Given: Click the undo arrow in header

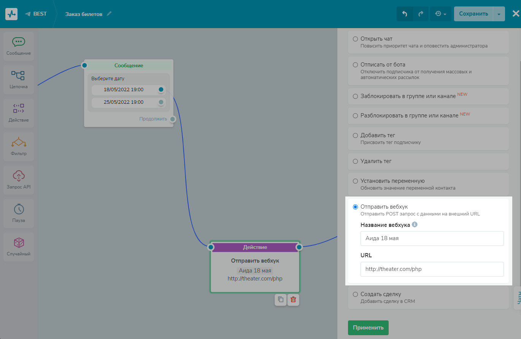Looking at the screenshot, I should (405, 14).
